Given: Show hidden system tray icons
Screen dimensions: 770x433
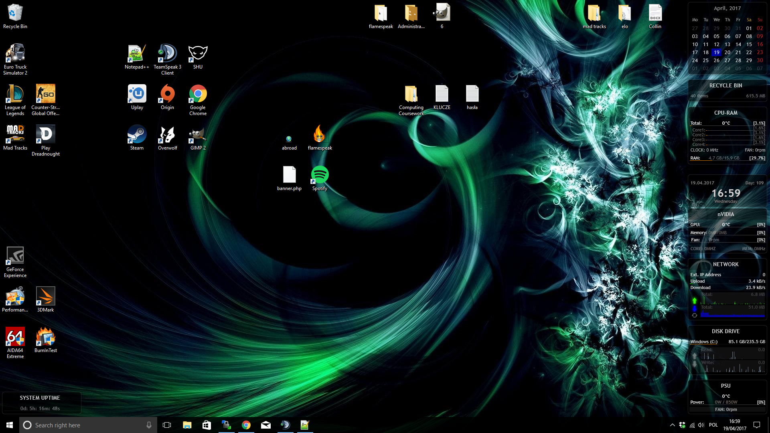Looking at the screenshot, I should (672, 425).
